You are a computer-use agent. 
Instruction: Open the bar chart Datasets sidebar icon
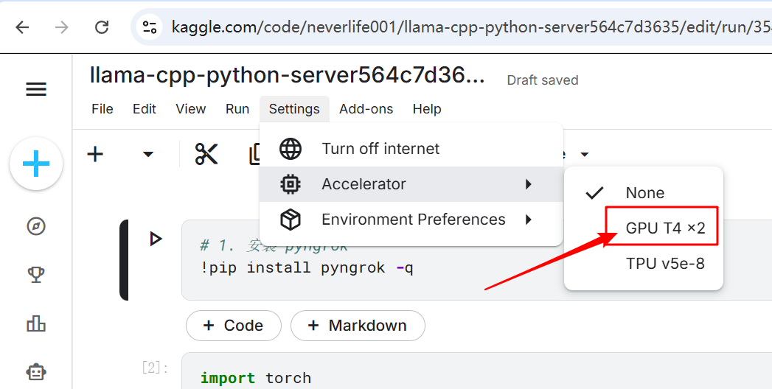click(36, 323)
